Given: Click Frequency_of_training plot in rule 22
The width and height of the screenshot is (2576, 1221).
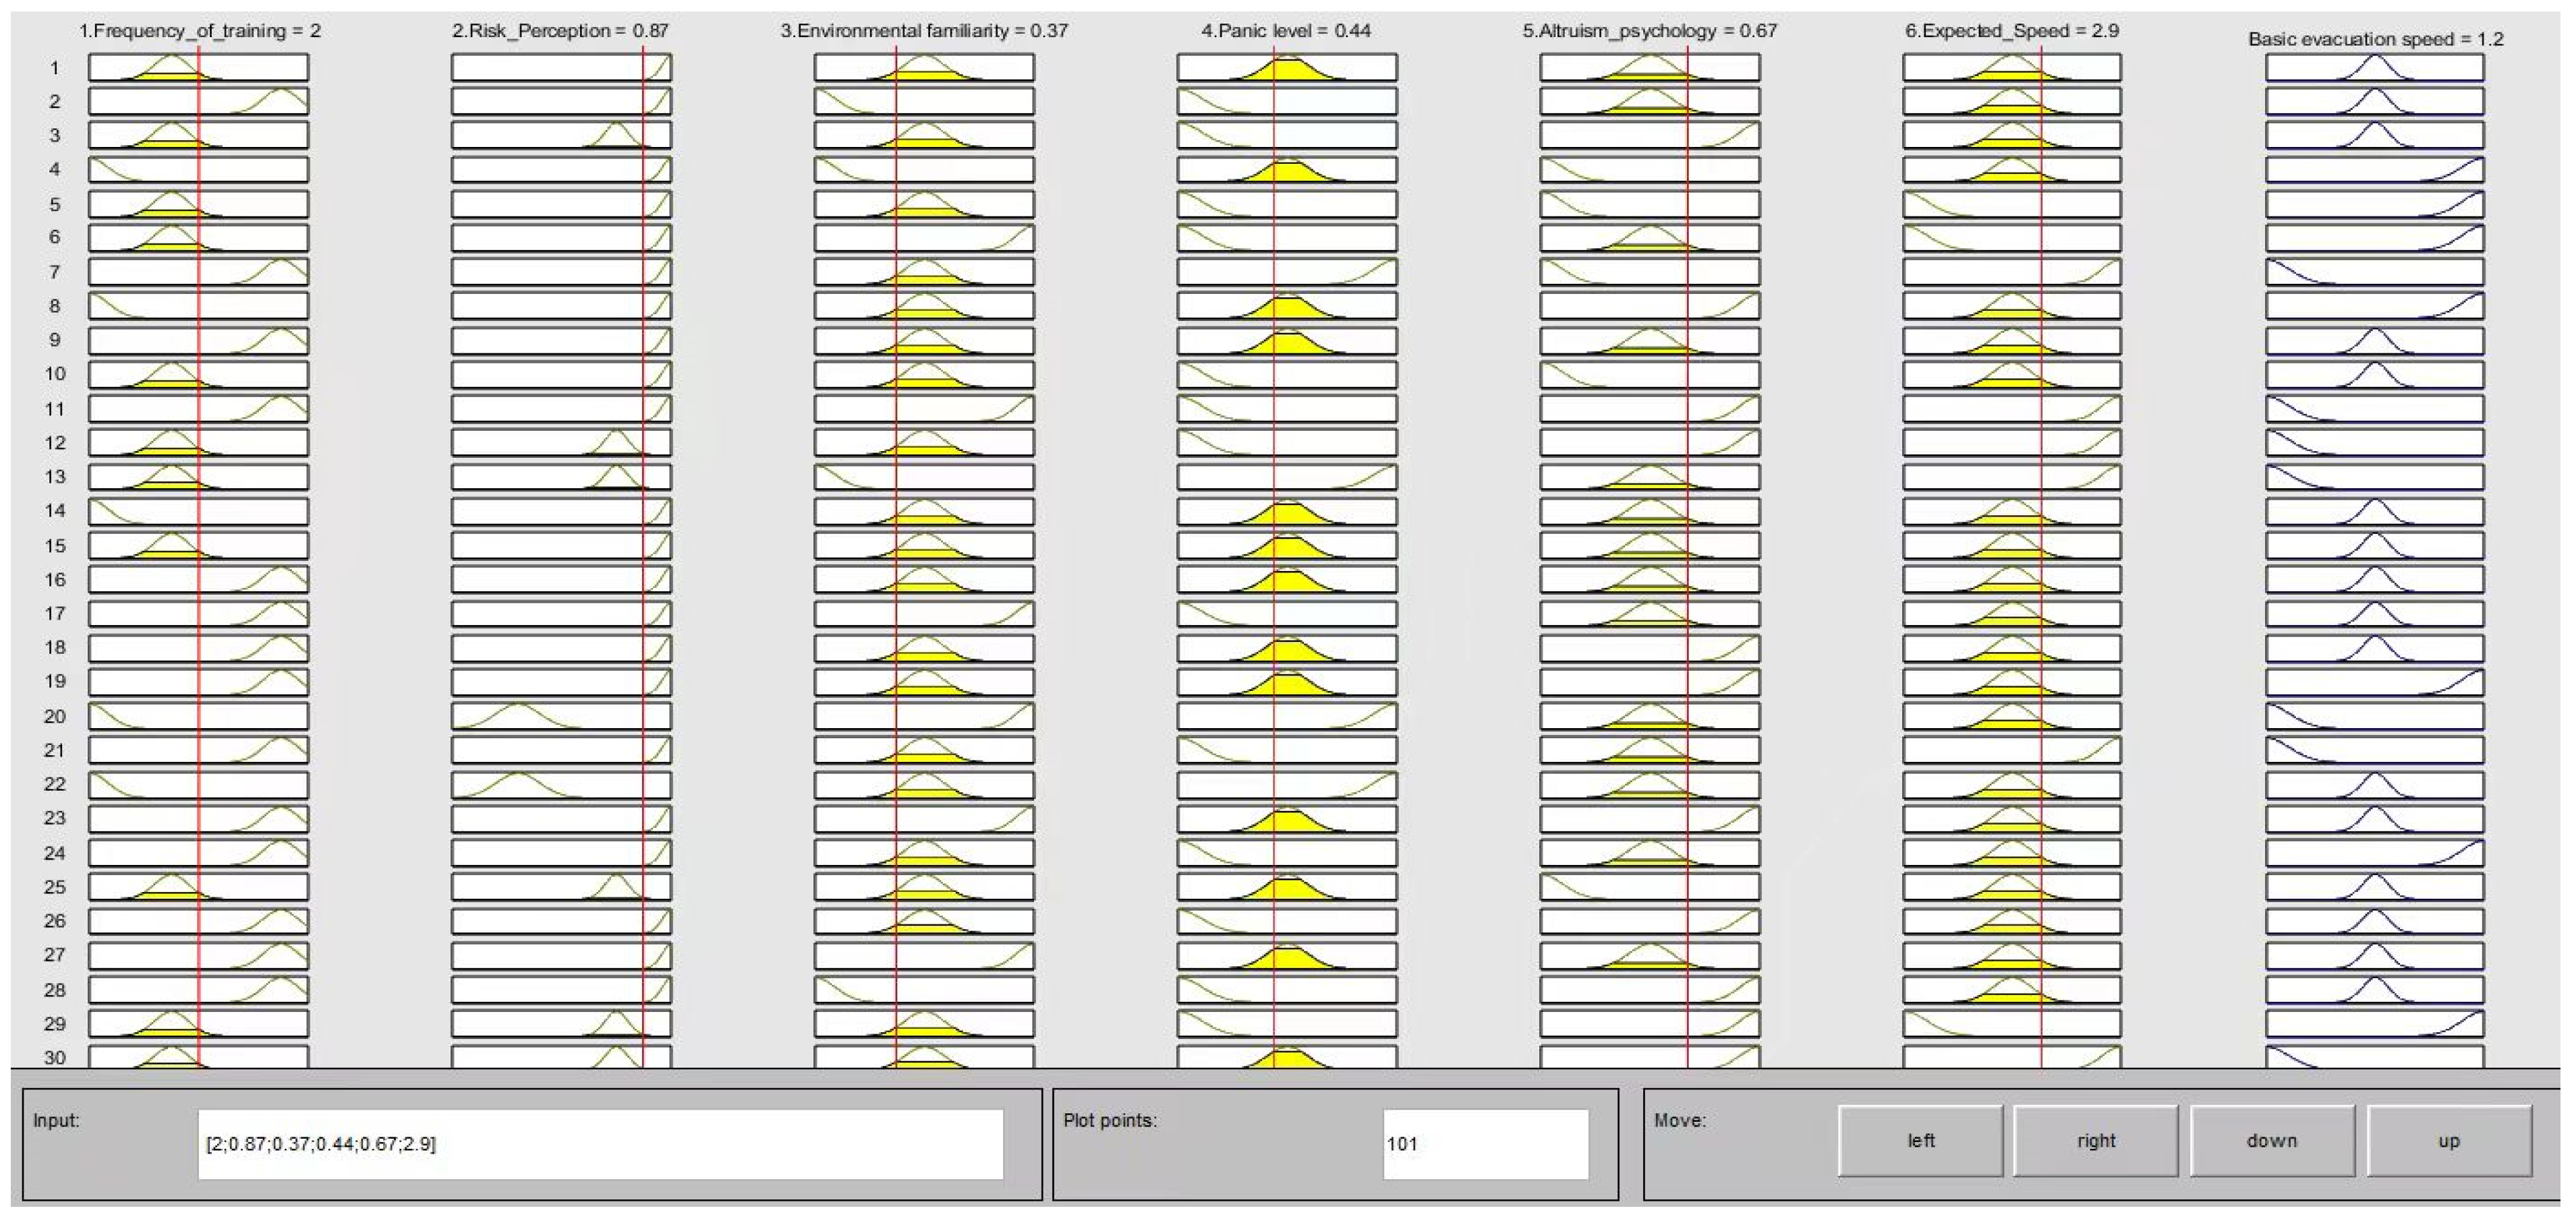Looking at the screenshot, I should click(198, 784).
